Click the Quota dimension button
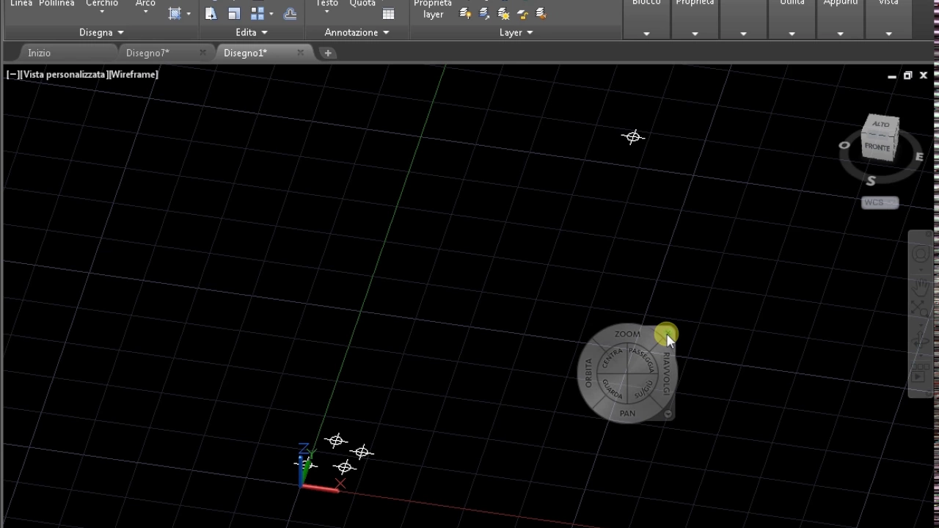 click(x=362, y=4)
